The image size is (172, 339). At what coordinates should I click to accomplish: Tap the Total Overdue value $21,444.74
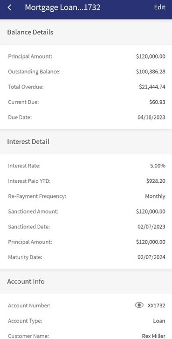[x=152, y=87]
